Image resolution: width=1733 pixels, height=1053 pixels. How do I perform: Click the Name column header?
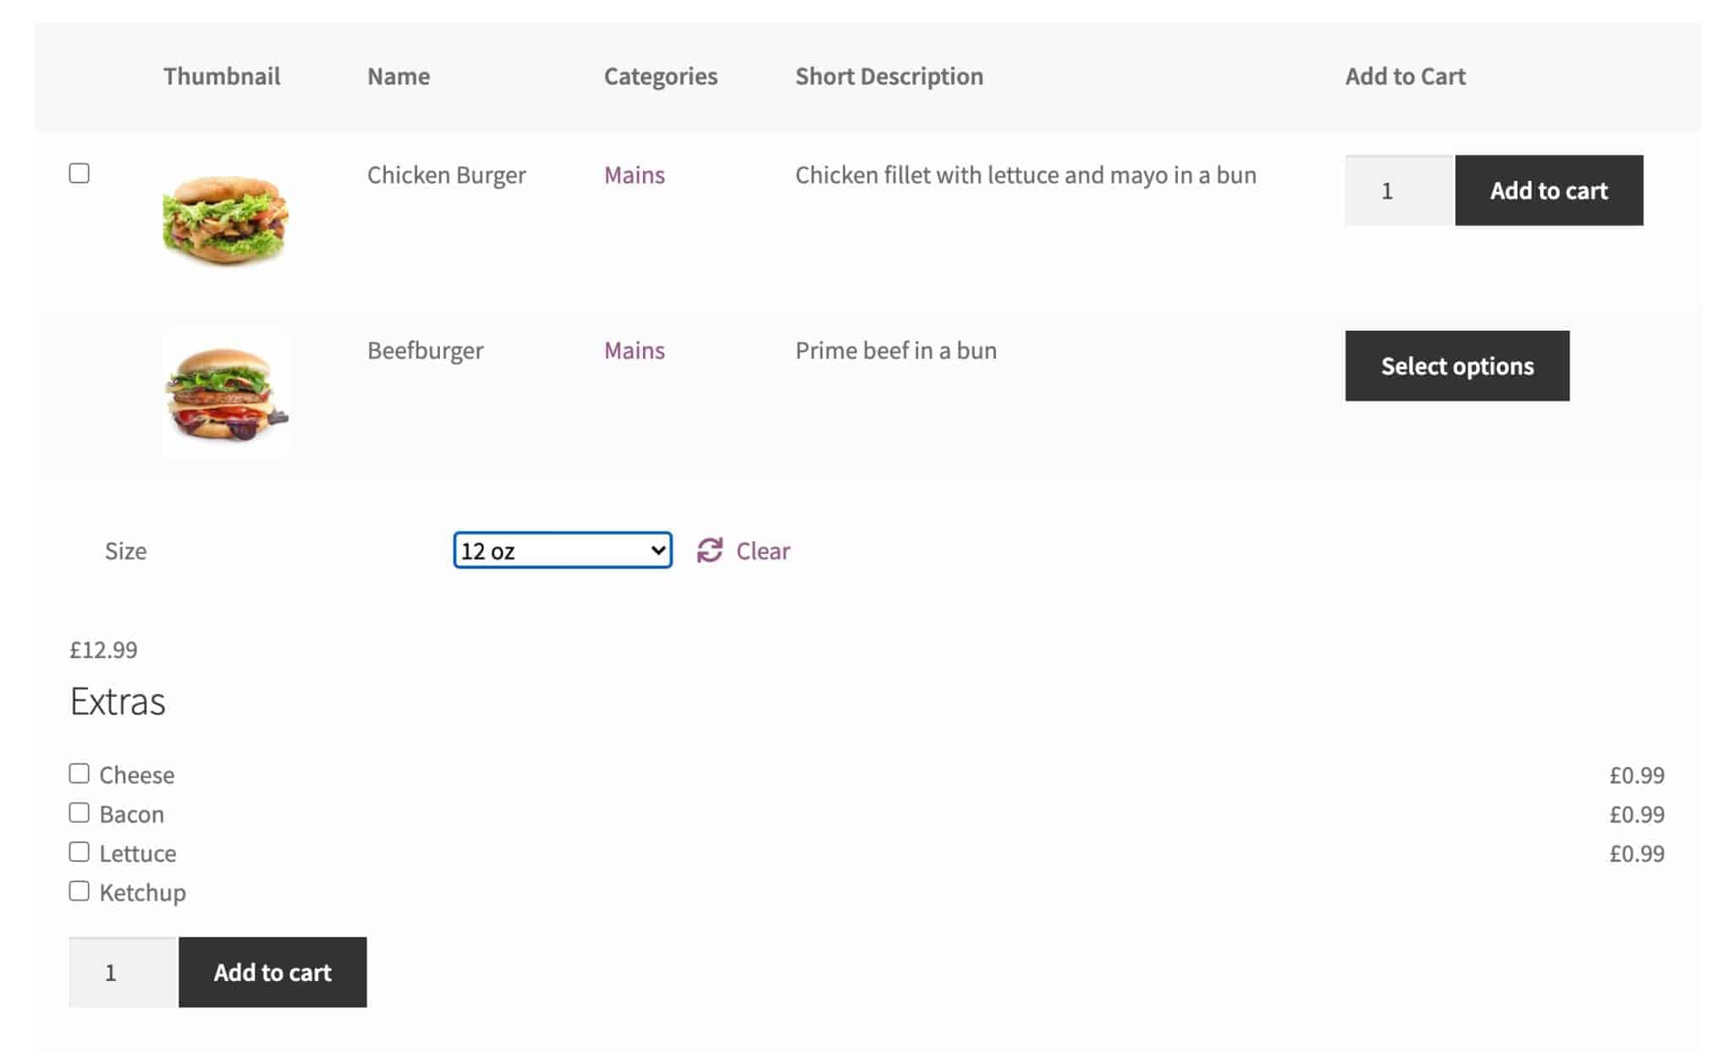398,75
